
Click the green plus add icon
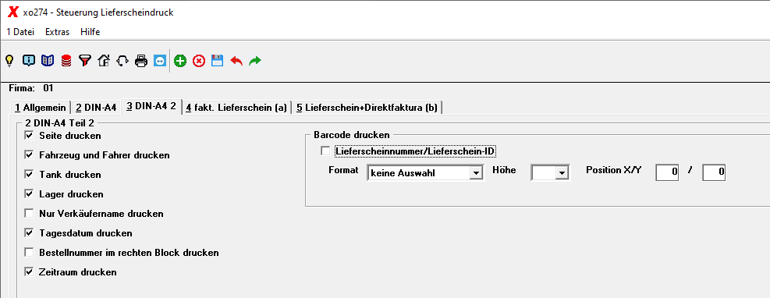pyautogui.click(x=180, y=61)
